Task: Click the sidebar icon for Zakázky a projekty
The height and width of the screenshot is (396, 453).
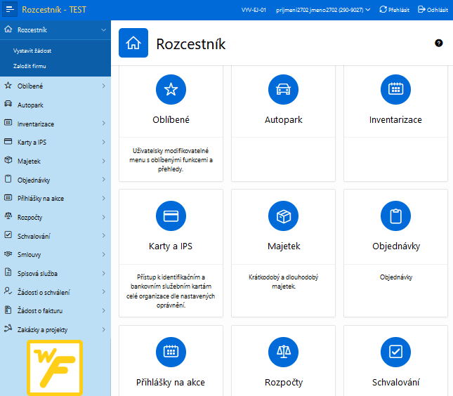Action: [8, 329]
